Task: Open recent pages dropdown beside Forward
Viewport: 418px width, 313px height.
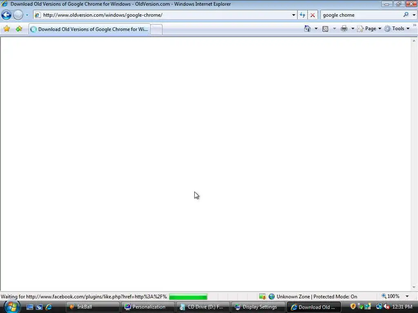Action: point(27,15)
